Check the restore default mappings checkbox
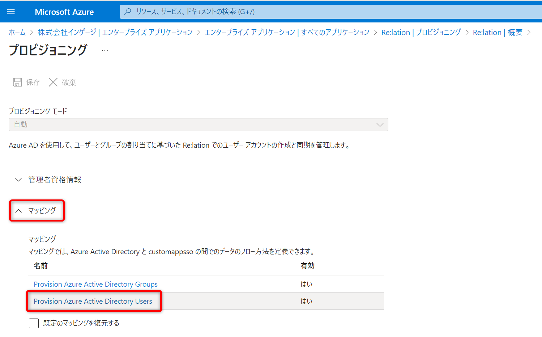The image size is (542, 337). tap(34, 323)
